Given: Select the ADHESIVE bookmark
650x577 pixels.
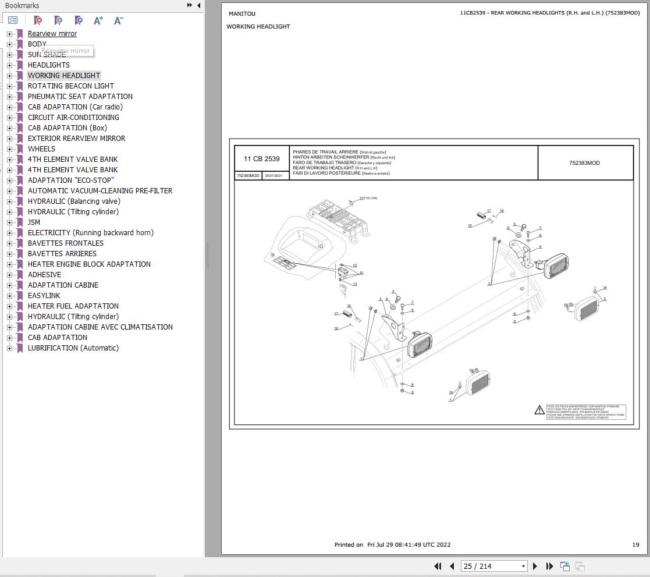Looking at the screenshot, I should 44,275.
